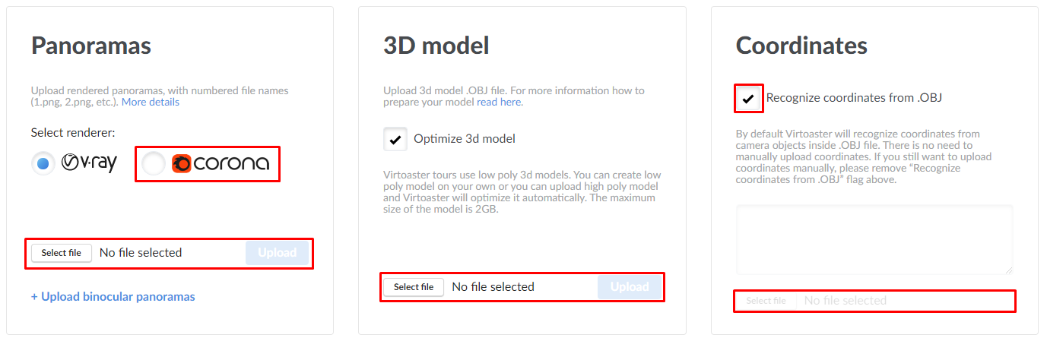This screenshot has height=341, width=1047.
Task: Click the Upload button in 3D model
Action: tap(630, 287)
